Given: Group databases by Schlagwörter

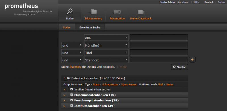Looking at the screenshot, I should pyautogui.click(x=110, y=85).
